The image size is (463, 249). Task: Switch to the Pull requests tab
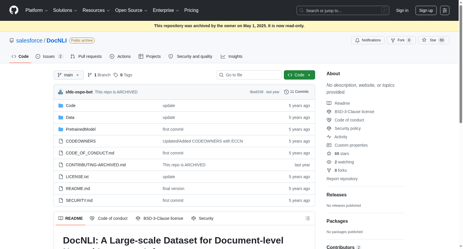[x=86, y=56]
